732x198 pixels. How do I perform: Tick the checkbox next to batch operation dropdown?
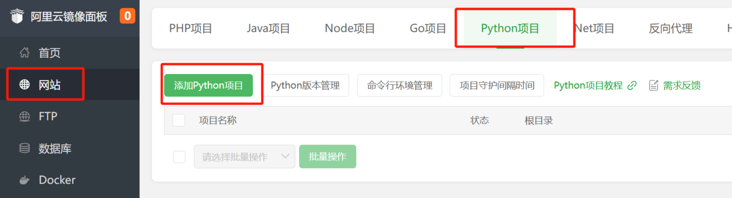click(x=179, y=157)
